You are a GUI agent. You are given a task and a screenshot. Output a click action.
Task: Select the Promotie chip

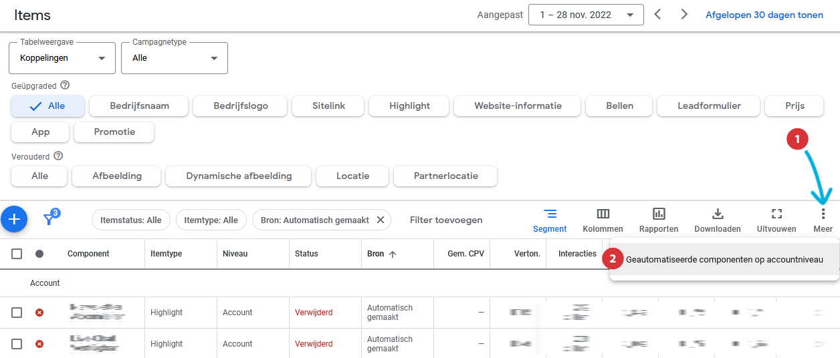coord(114,132)
